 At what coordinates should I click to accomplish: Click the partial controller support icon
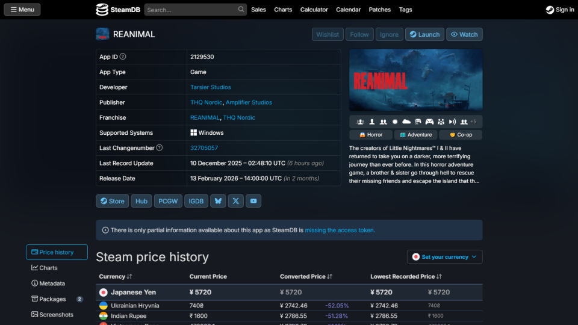[x=418, y=122]
